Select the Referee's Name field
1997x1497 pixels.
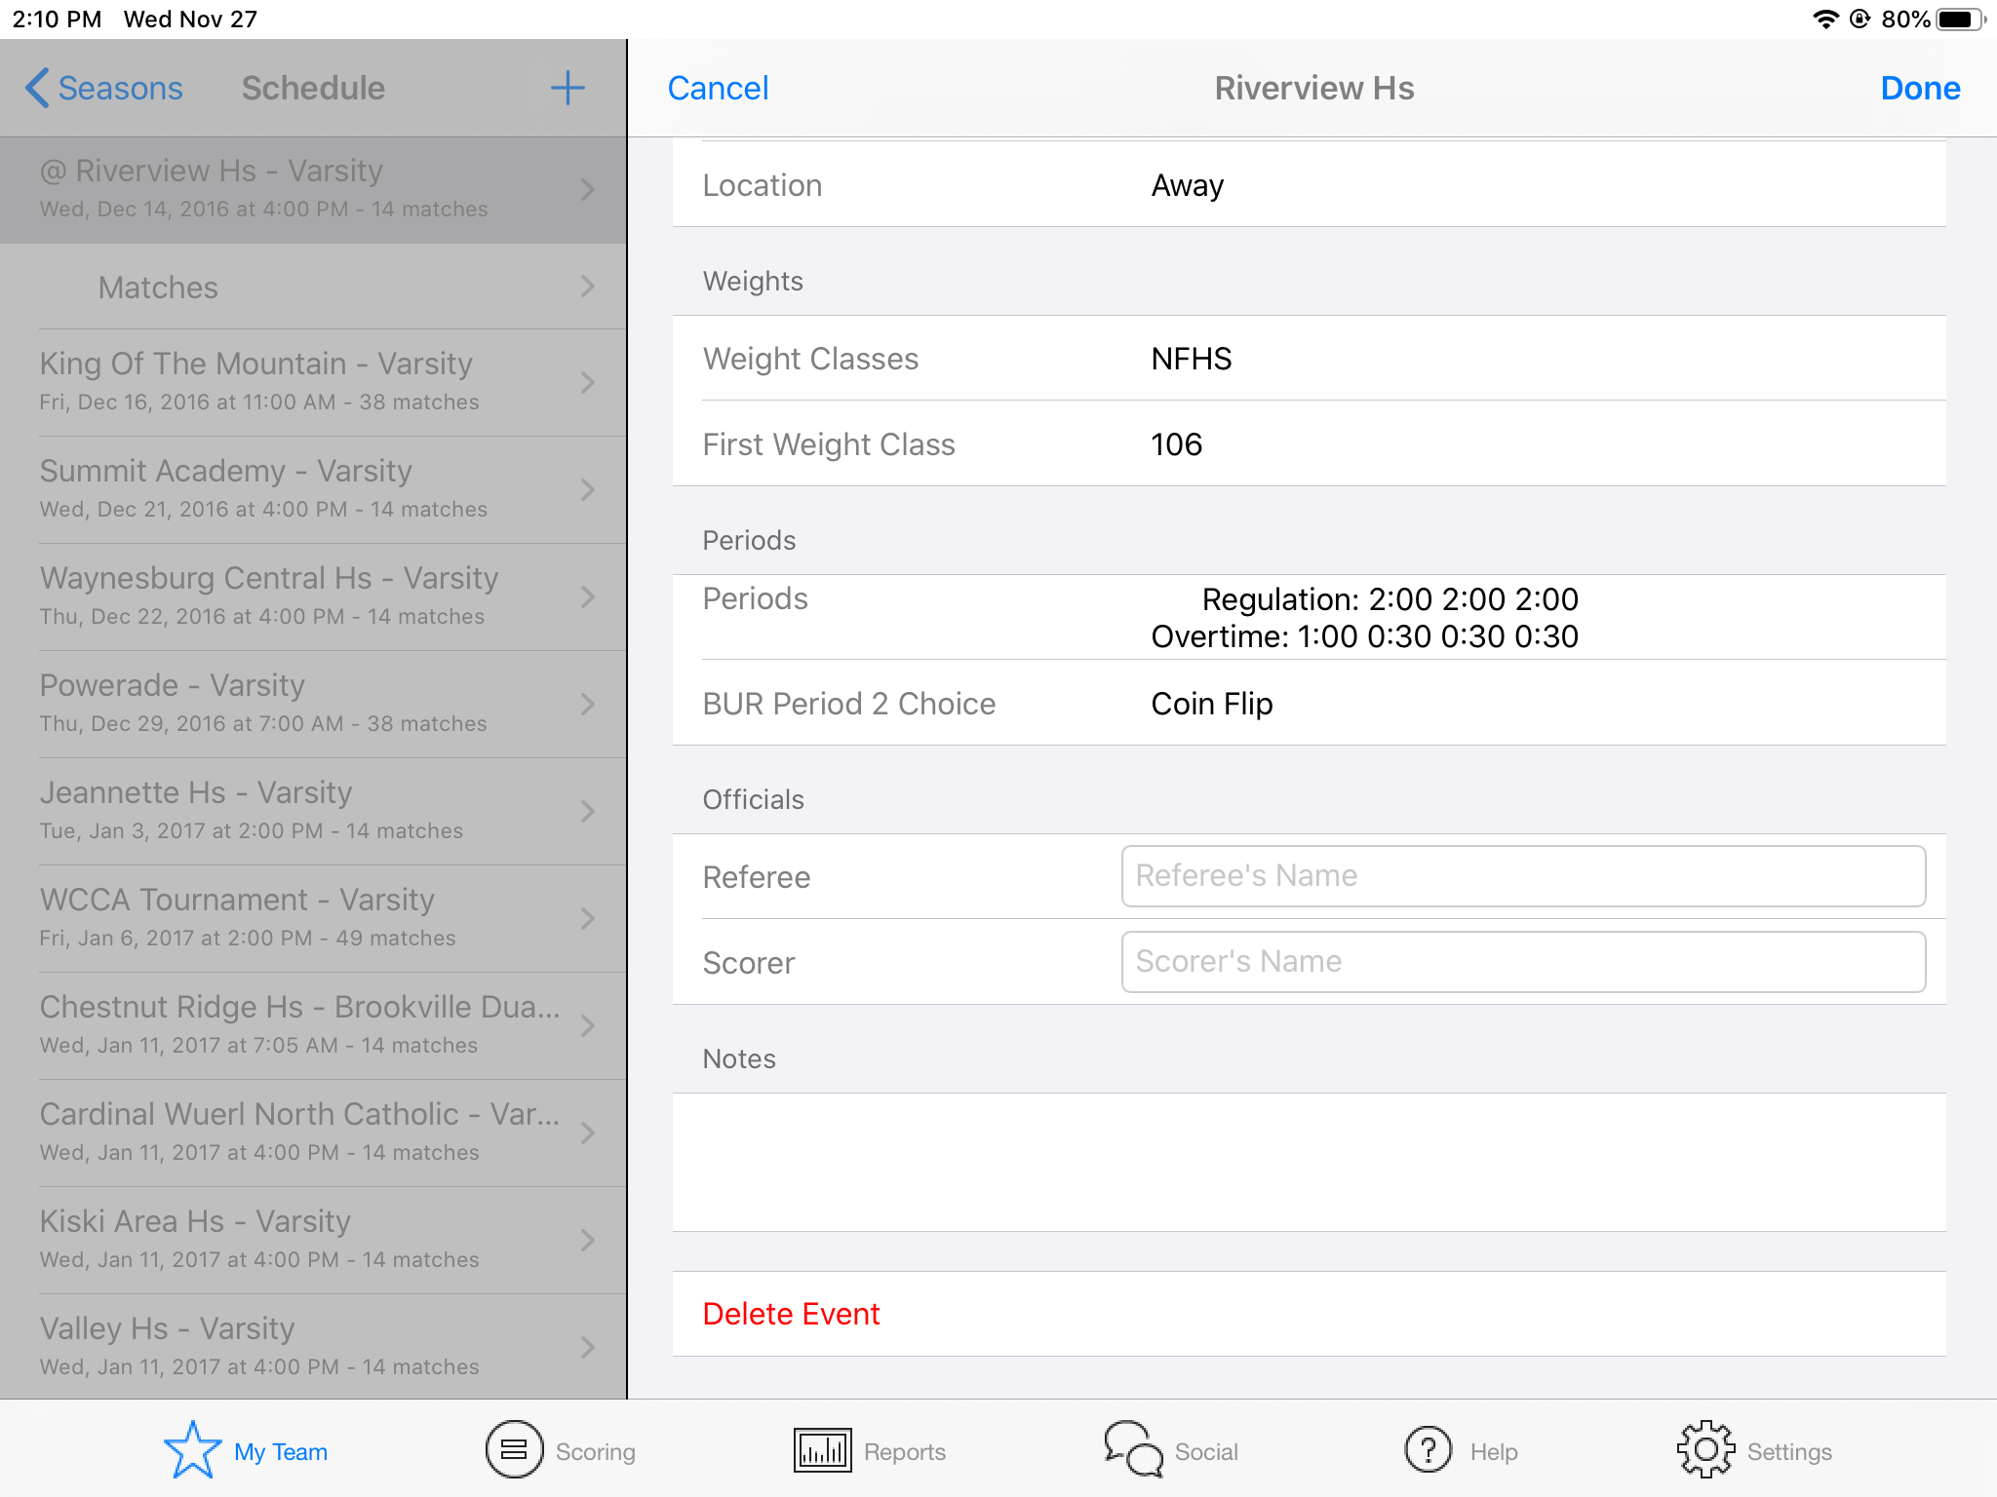coord(1523,876)
